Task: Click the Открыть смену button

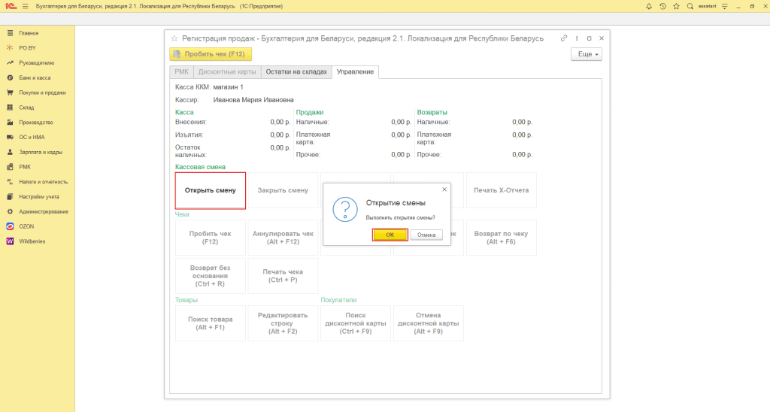Action: tap(211, 190)
